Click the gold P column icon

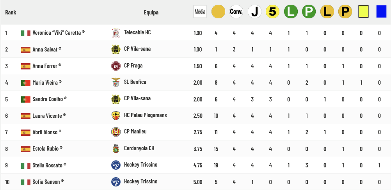point(345,12)
